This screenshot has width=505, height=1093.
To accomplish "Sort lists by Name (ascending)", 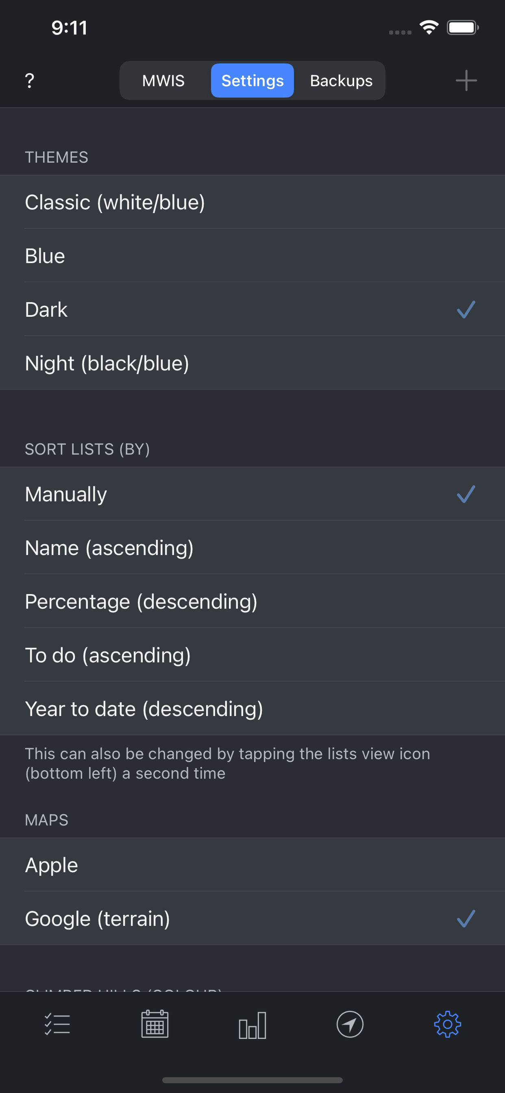I will click(x=252, y=548).
